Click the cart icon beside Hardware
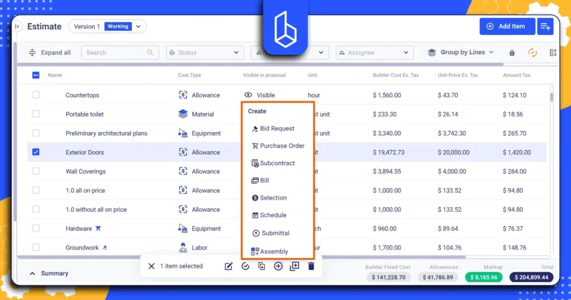The image size is (571, 300). click(x=98, y=228)
